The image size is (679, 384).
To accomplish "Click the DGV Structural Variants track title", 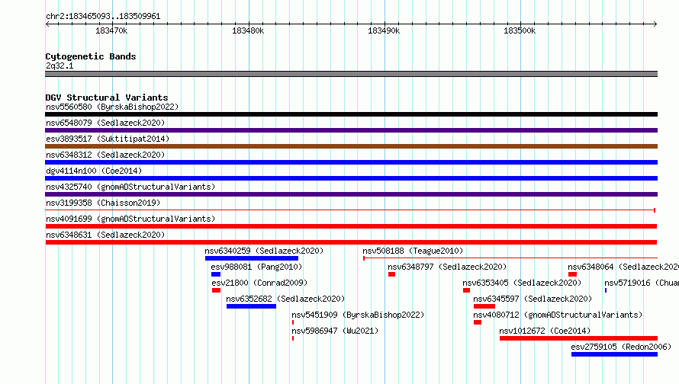I will point(107,98).
